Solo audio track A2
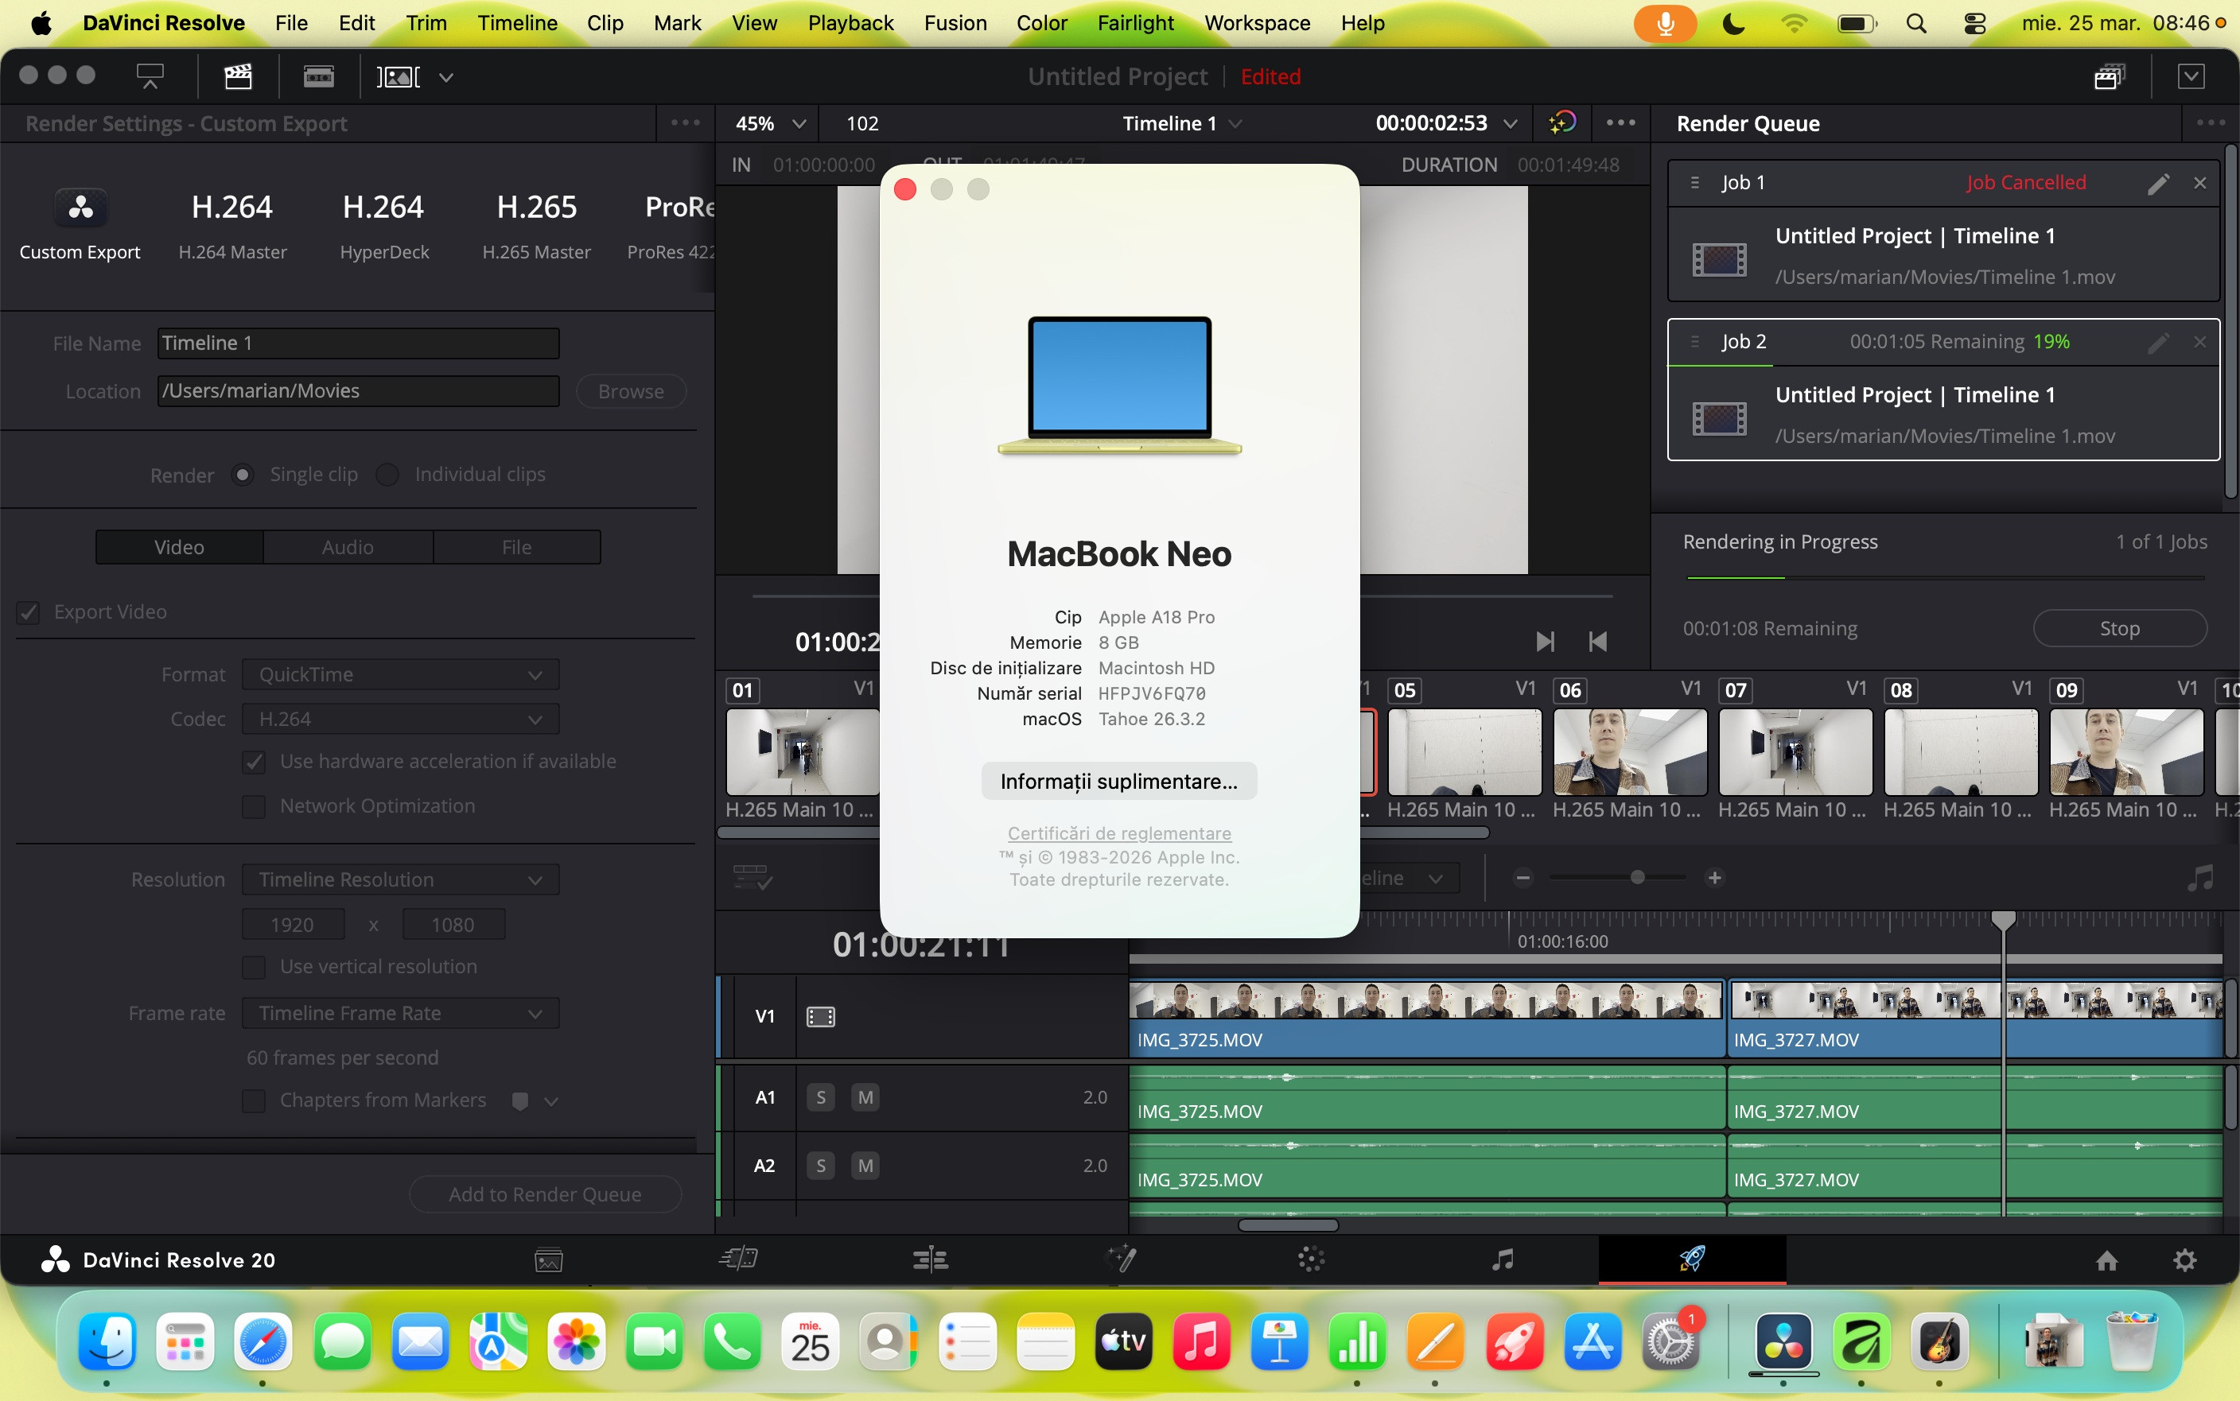Screen dimensions: 2240x1401 tap(820, 1166)
